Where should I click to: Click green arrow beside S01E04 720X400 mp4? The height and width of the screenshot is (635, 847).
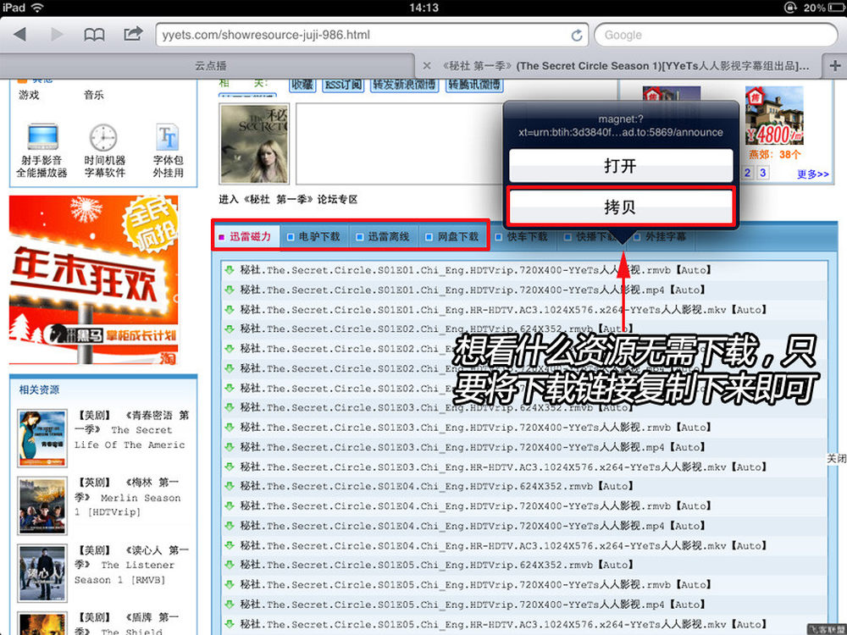point(230,526)
